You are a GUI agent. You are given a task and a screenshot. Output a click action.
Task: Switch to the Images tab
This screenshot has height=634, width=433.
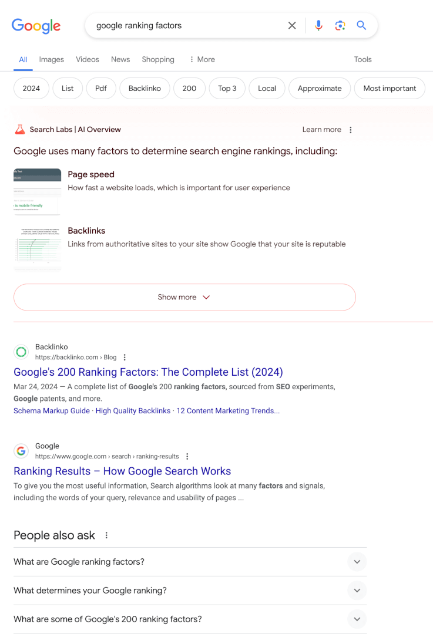tap(51, 59)
